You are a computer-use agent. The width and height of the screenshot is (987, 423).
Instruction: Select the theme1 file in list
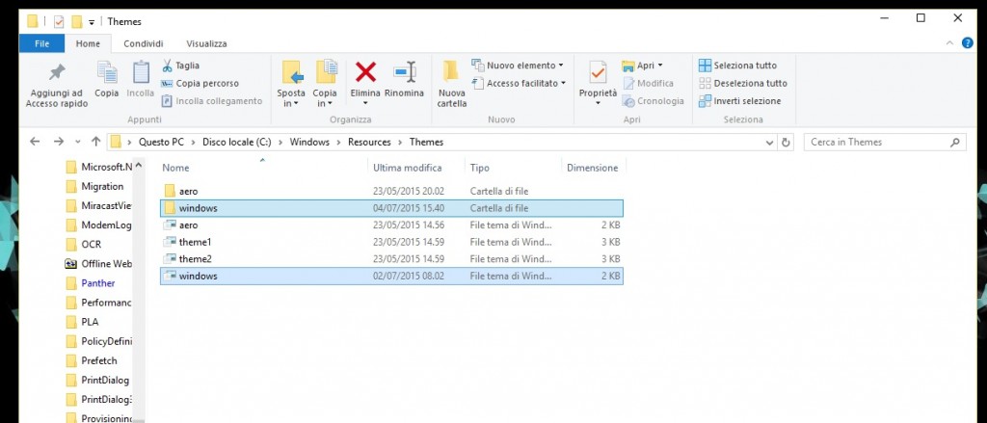coord(195,242)
